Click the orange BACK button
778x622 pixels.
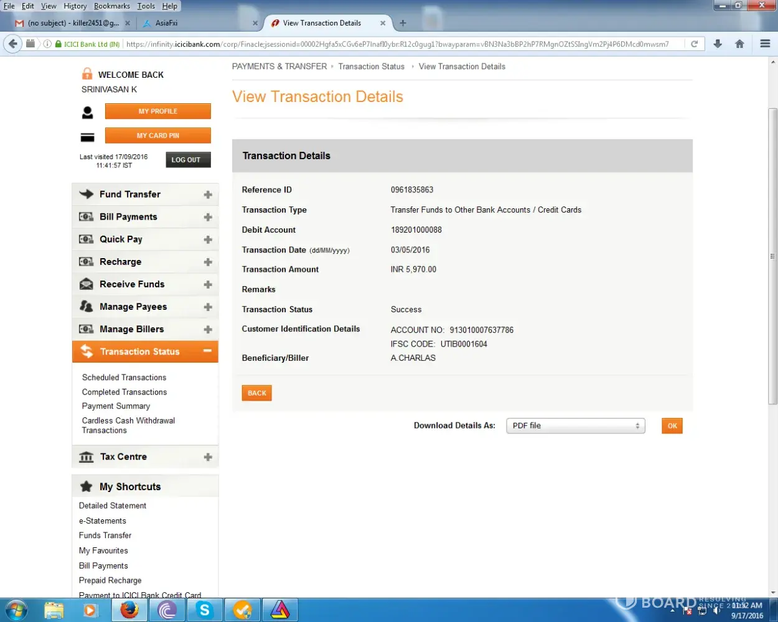click(x=256, y=393)
